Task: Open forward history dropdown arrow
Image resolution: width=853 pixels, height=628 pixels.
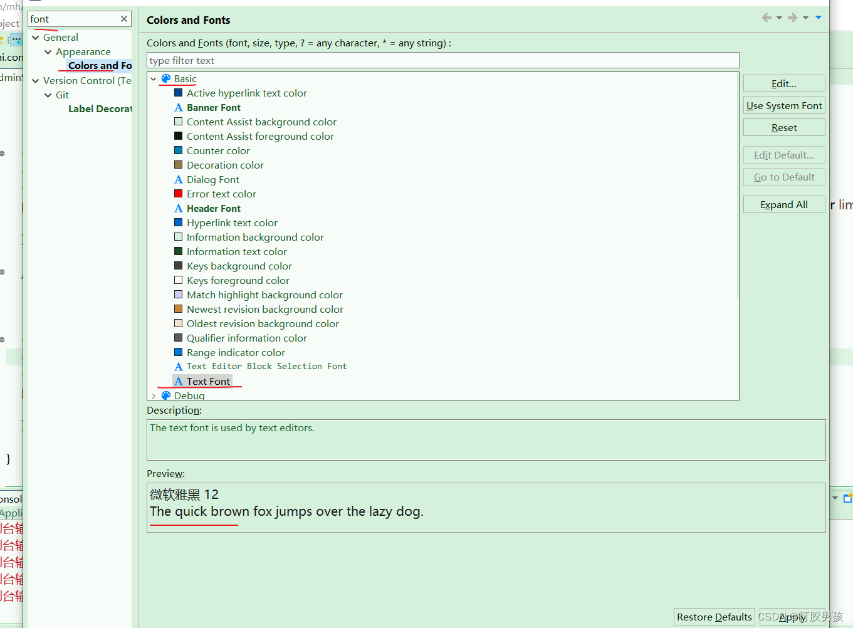Action: tap(805, 18)
